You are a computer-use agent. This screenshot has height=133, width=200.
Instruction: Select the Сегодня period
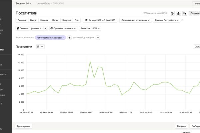pos(22,20)
